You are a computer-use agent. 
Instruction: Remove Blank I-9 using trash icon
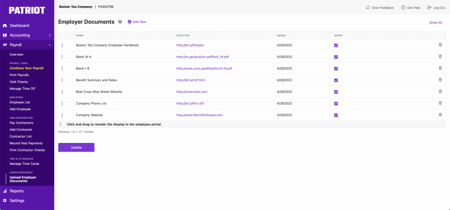pos(440,68)
